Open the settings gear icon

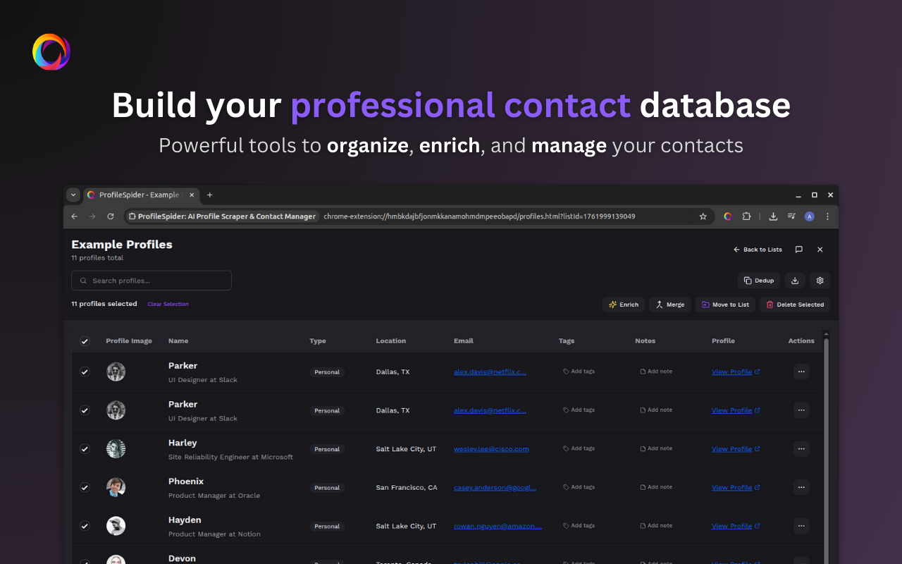[820, 280]
